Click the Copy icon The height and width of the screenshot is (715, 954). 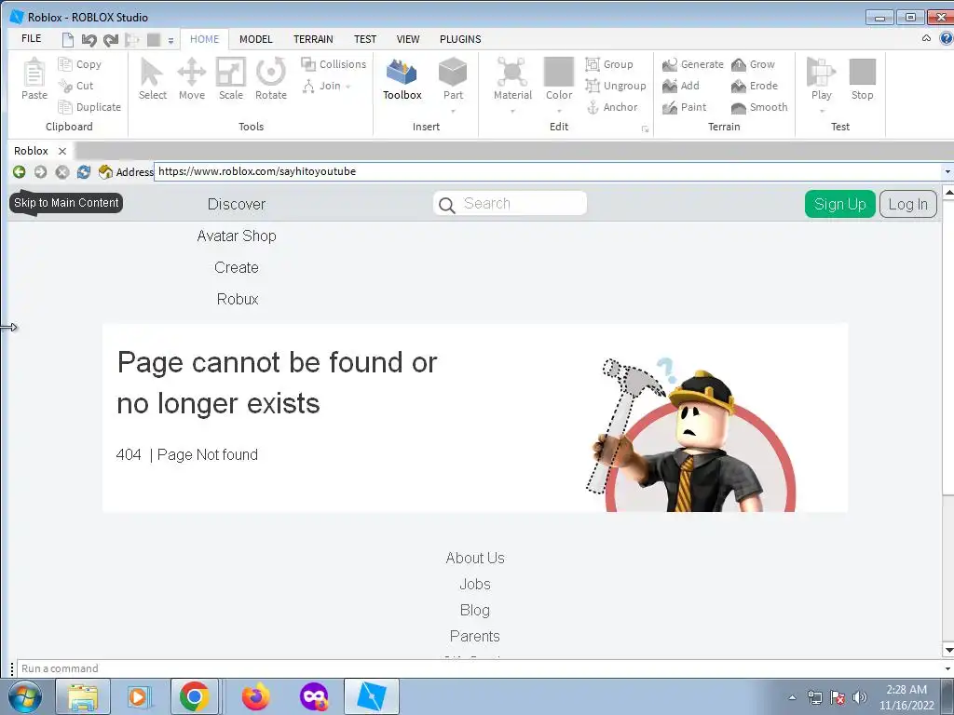point(65,64)
